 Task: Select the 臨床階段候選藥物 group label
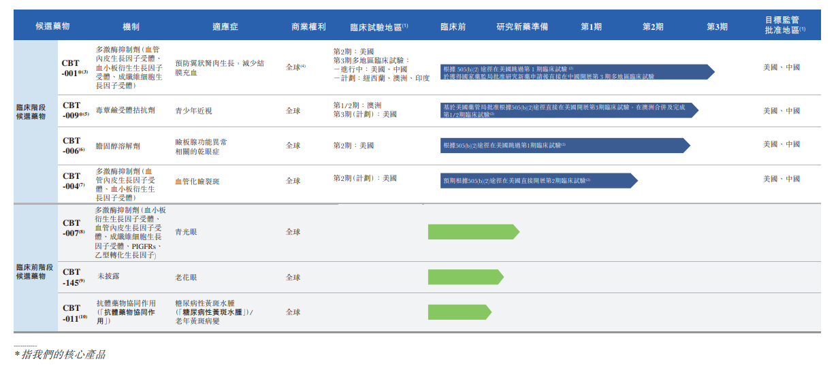pyautogui.click(x=31, y=112)
